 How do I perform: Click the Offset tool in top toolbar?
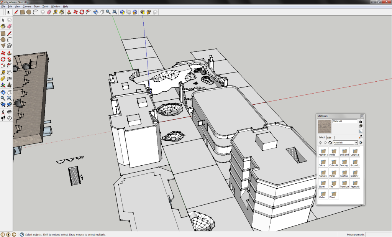pos(88,12)
